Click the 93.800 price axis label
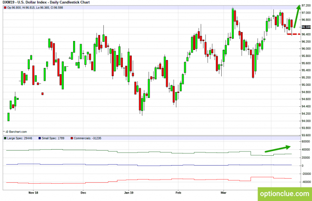The height and width of the screenshot is (201, 312). pyautogui.click(x=306, y=128)
